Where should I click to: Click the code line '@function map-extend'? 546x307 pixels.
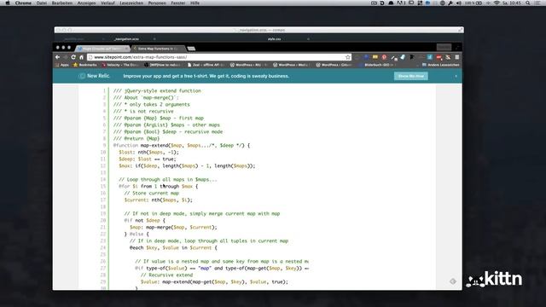tap(182, 146)
